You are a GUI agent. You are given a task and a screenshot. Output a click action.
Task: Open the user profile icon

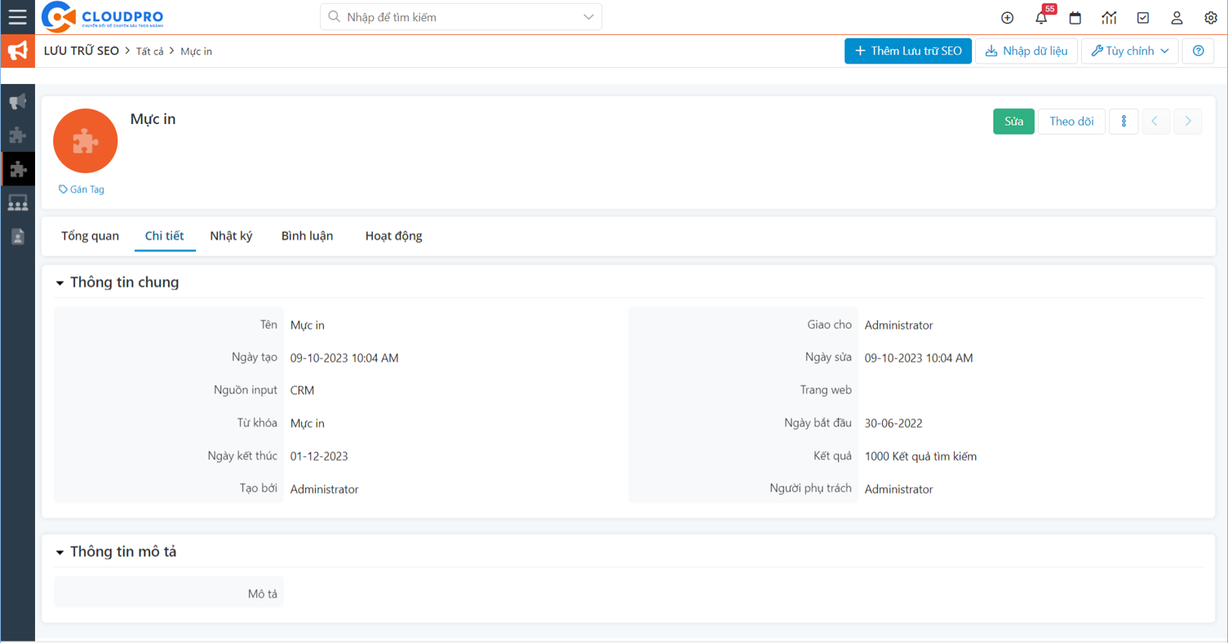(x=1177, y=18)
